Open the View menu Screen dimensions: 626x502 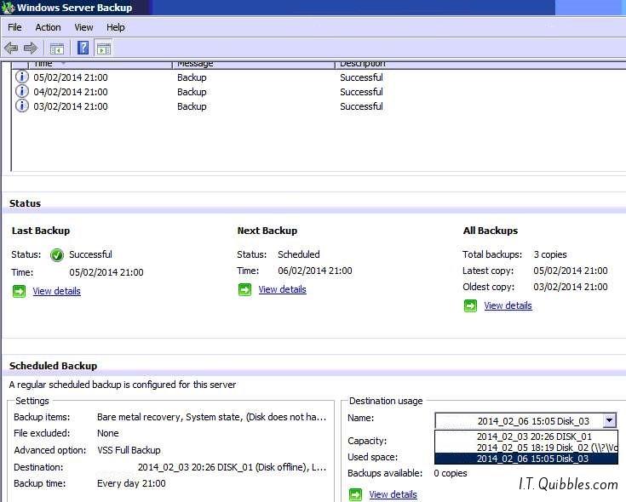(x=83, y=27)
